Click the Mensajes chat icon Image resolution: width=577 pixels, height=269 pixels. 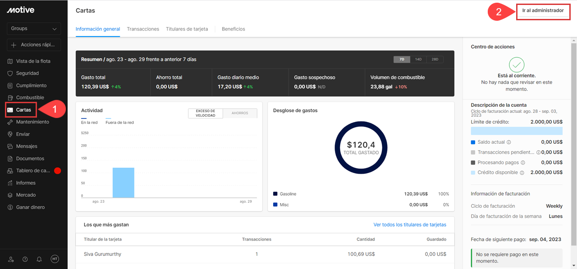10,146
